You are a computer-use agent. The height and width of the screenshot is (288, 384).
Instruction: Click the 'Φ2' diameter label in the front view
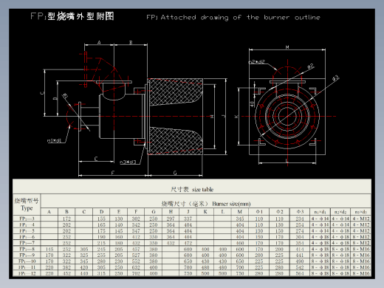click(x=311, y=66)
